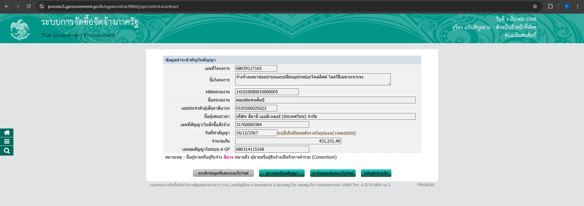Click the label เลขประจำตัวผู้เสียภาษีอากร

click(x=206, y=108)
